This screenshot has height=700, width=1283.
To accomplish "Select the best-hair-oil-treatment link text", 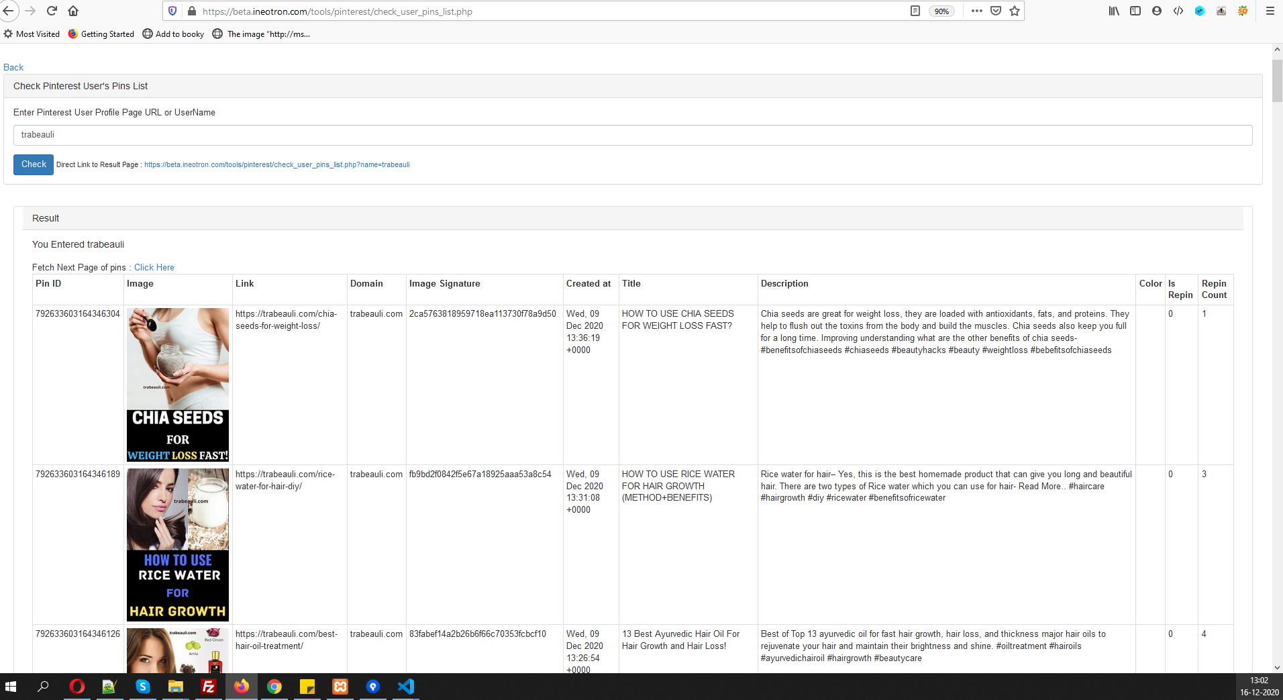I will pos(287,640).
